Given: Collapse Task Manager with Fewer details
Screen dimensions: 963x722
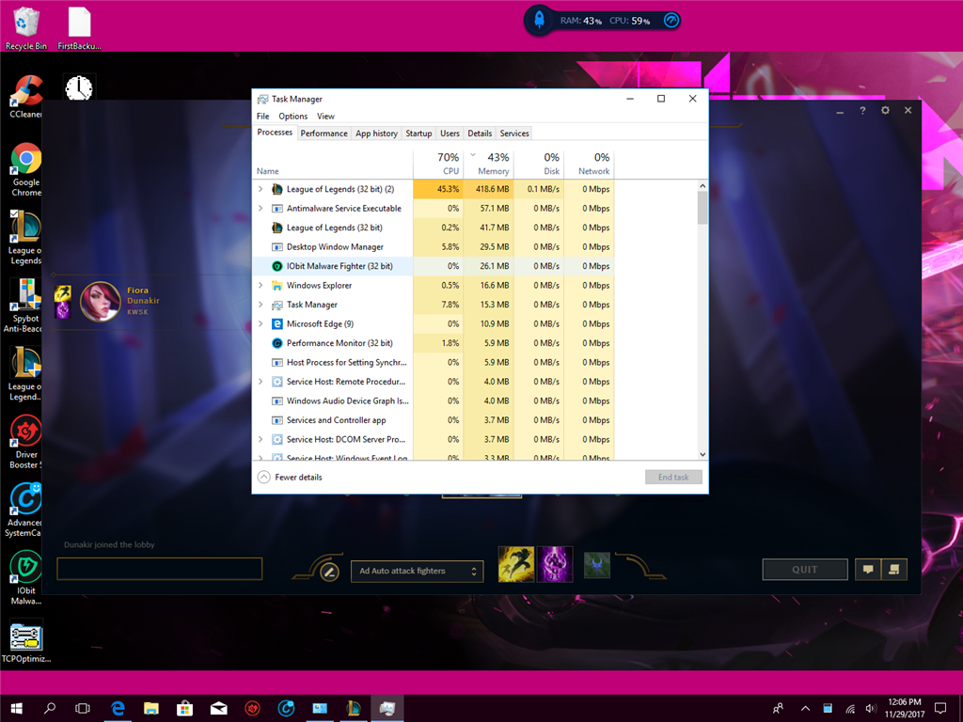Looking at the screenshot, I should (x=290, y=477).
